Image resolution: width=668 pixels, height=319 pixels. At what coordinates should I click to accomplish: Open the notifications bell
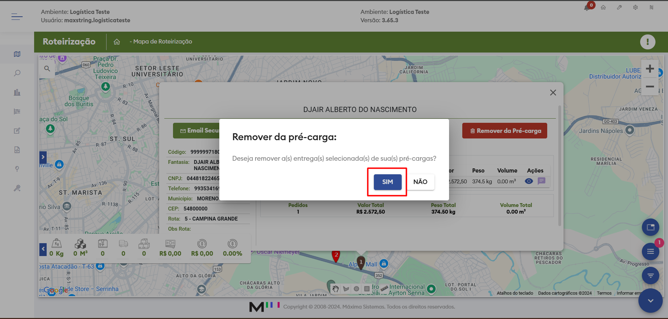click(587, 8)
